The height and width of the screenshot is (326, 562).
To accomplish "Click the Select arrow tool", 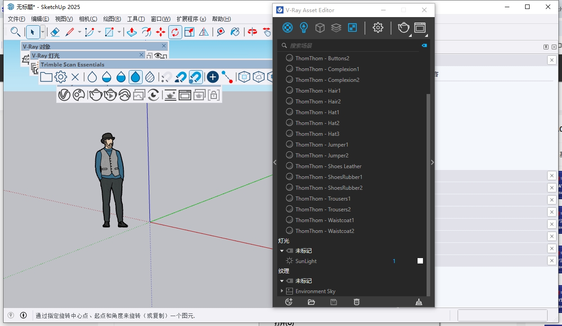I will pos(33,32).
